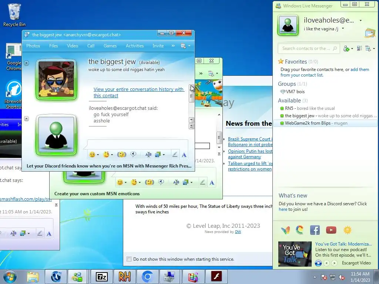Click the change font icon in the front chat
Image resolution: width=379 pixels, height=284 pixels.
148,155
